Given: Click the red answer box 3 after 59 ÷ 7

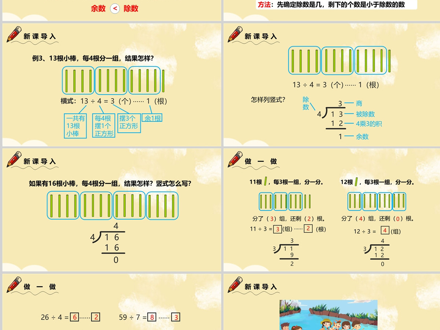Looking at the screenshot, I should pyautogui.click(x=176, y=317).
